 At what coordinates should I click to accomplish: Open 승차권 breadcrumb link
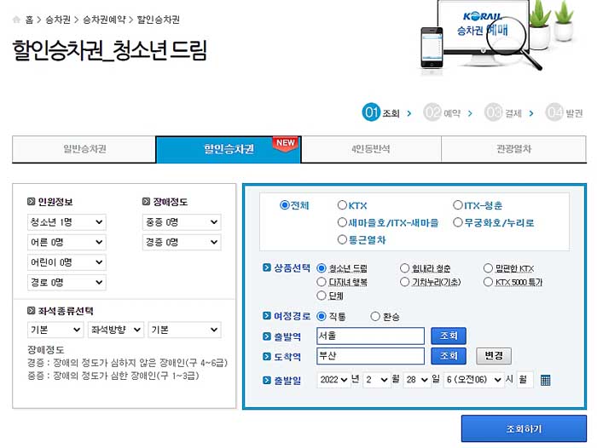click(x=58, y=20)
